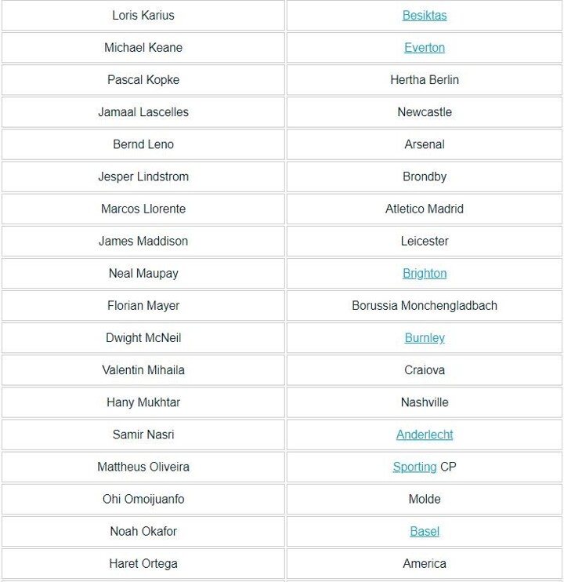Click the Jesper Lindstrom player cell
Screen dimensions: 564x582
coord(143,176)
